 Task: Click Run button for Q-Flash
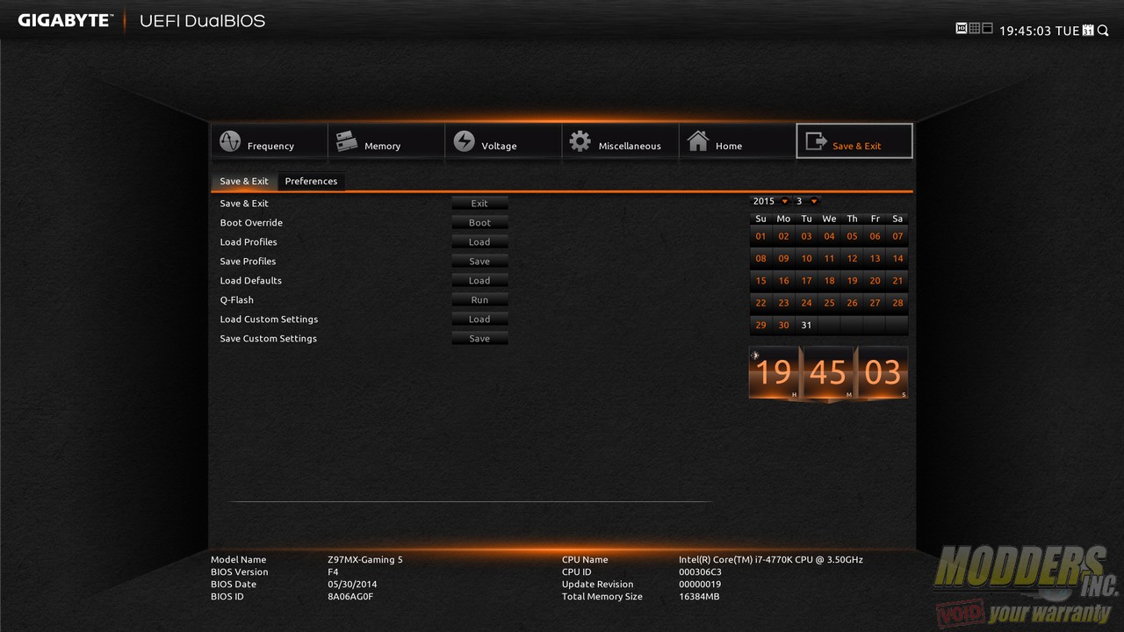[479, 300]
